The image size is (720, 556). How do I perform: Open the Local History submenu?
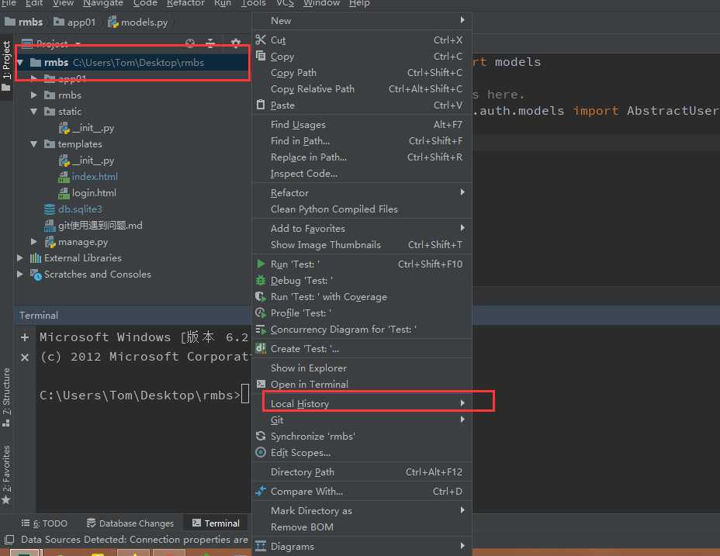pos(362,403)
